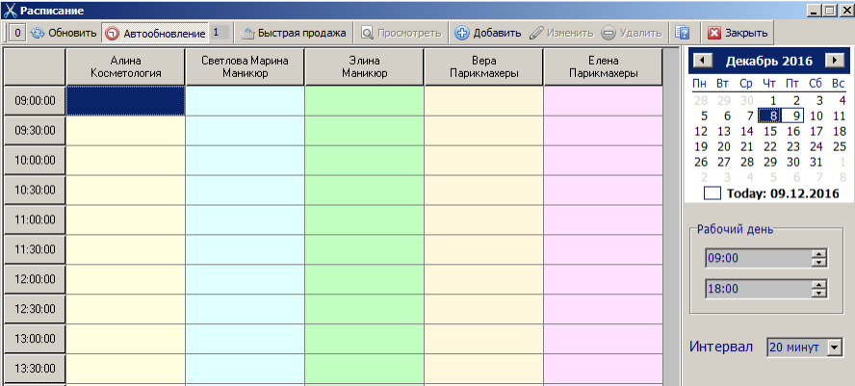Click the 18:00 workday end time field
Image resolution: width=855 pixels, height=386 pixels.
pyautogui.click(x=757, y=288)
